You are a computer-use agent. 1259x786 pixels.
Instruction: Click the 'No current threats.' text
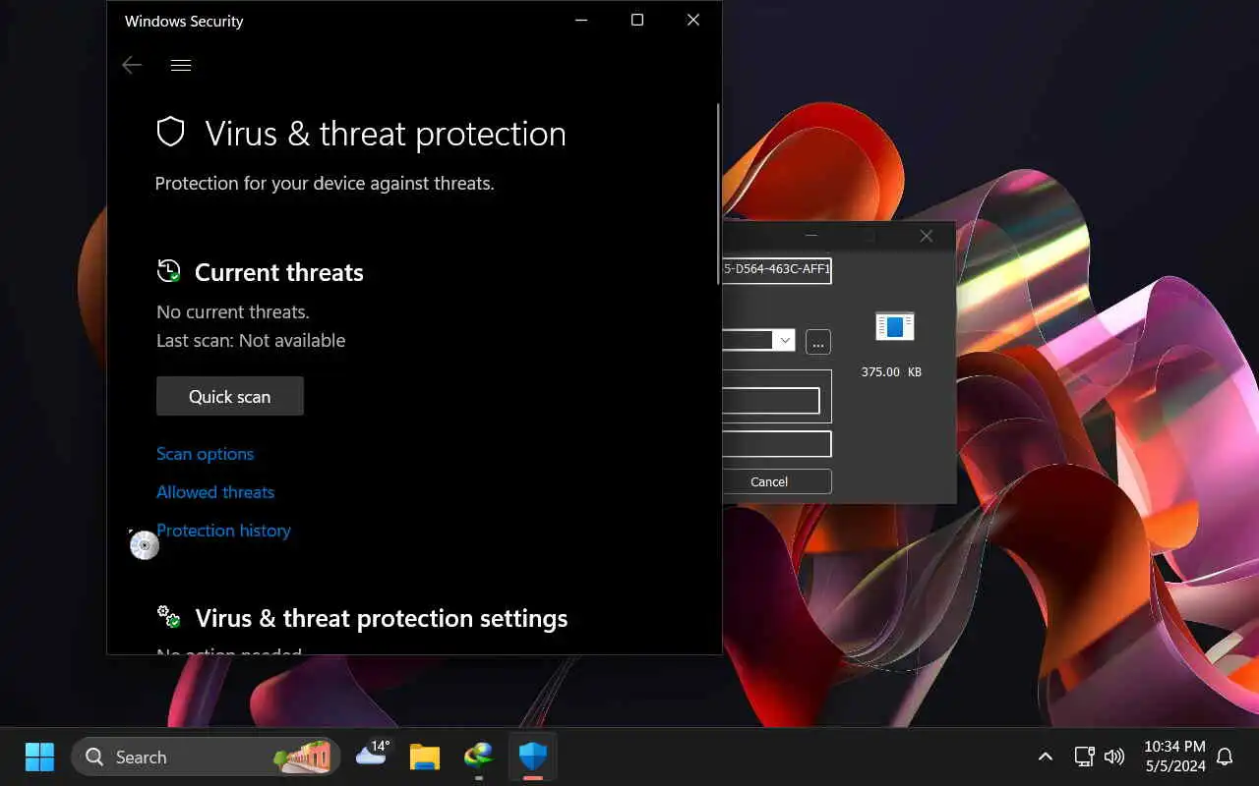point(233,312)
